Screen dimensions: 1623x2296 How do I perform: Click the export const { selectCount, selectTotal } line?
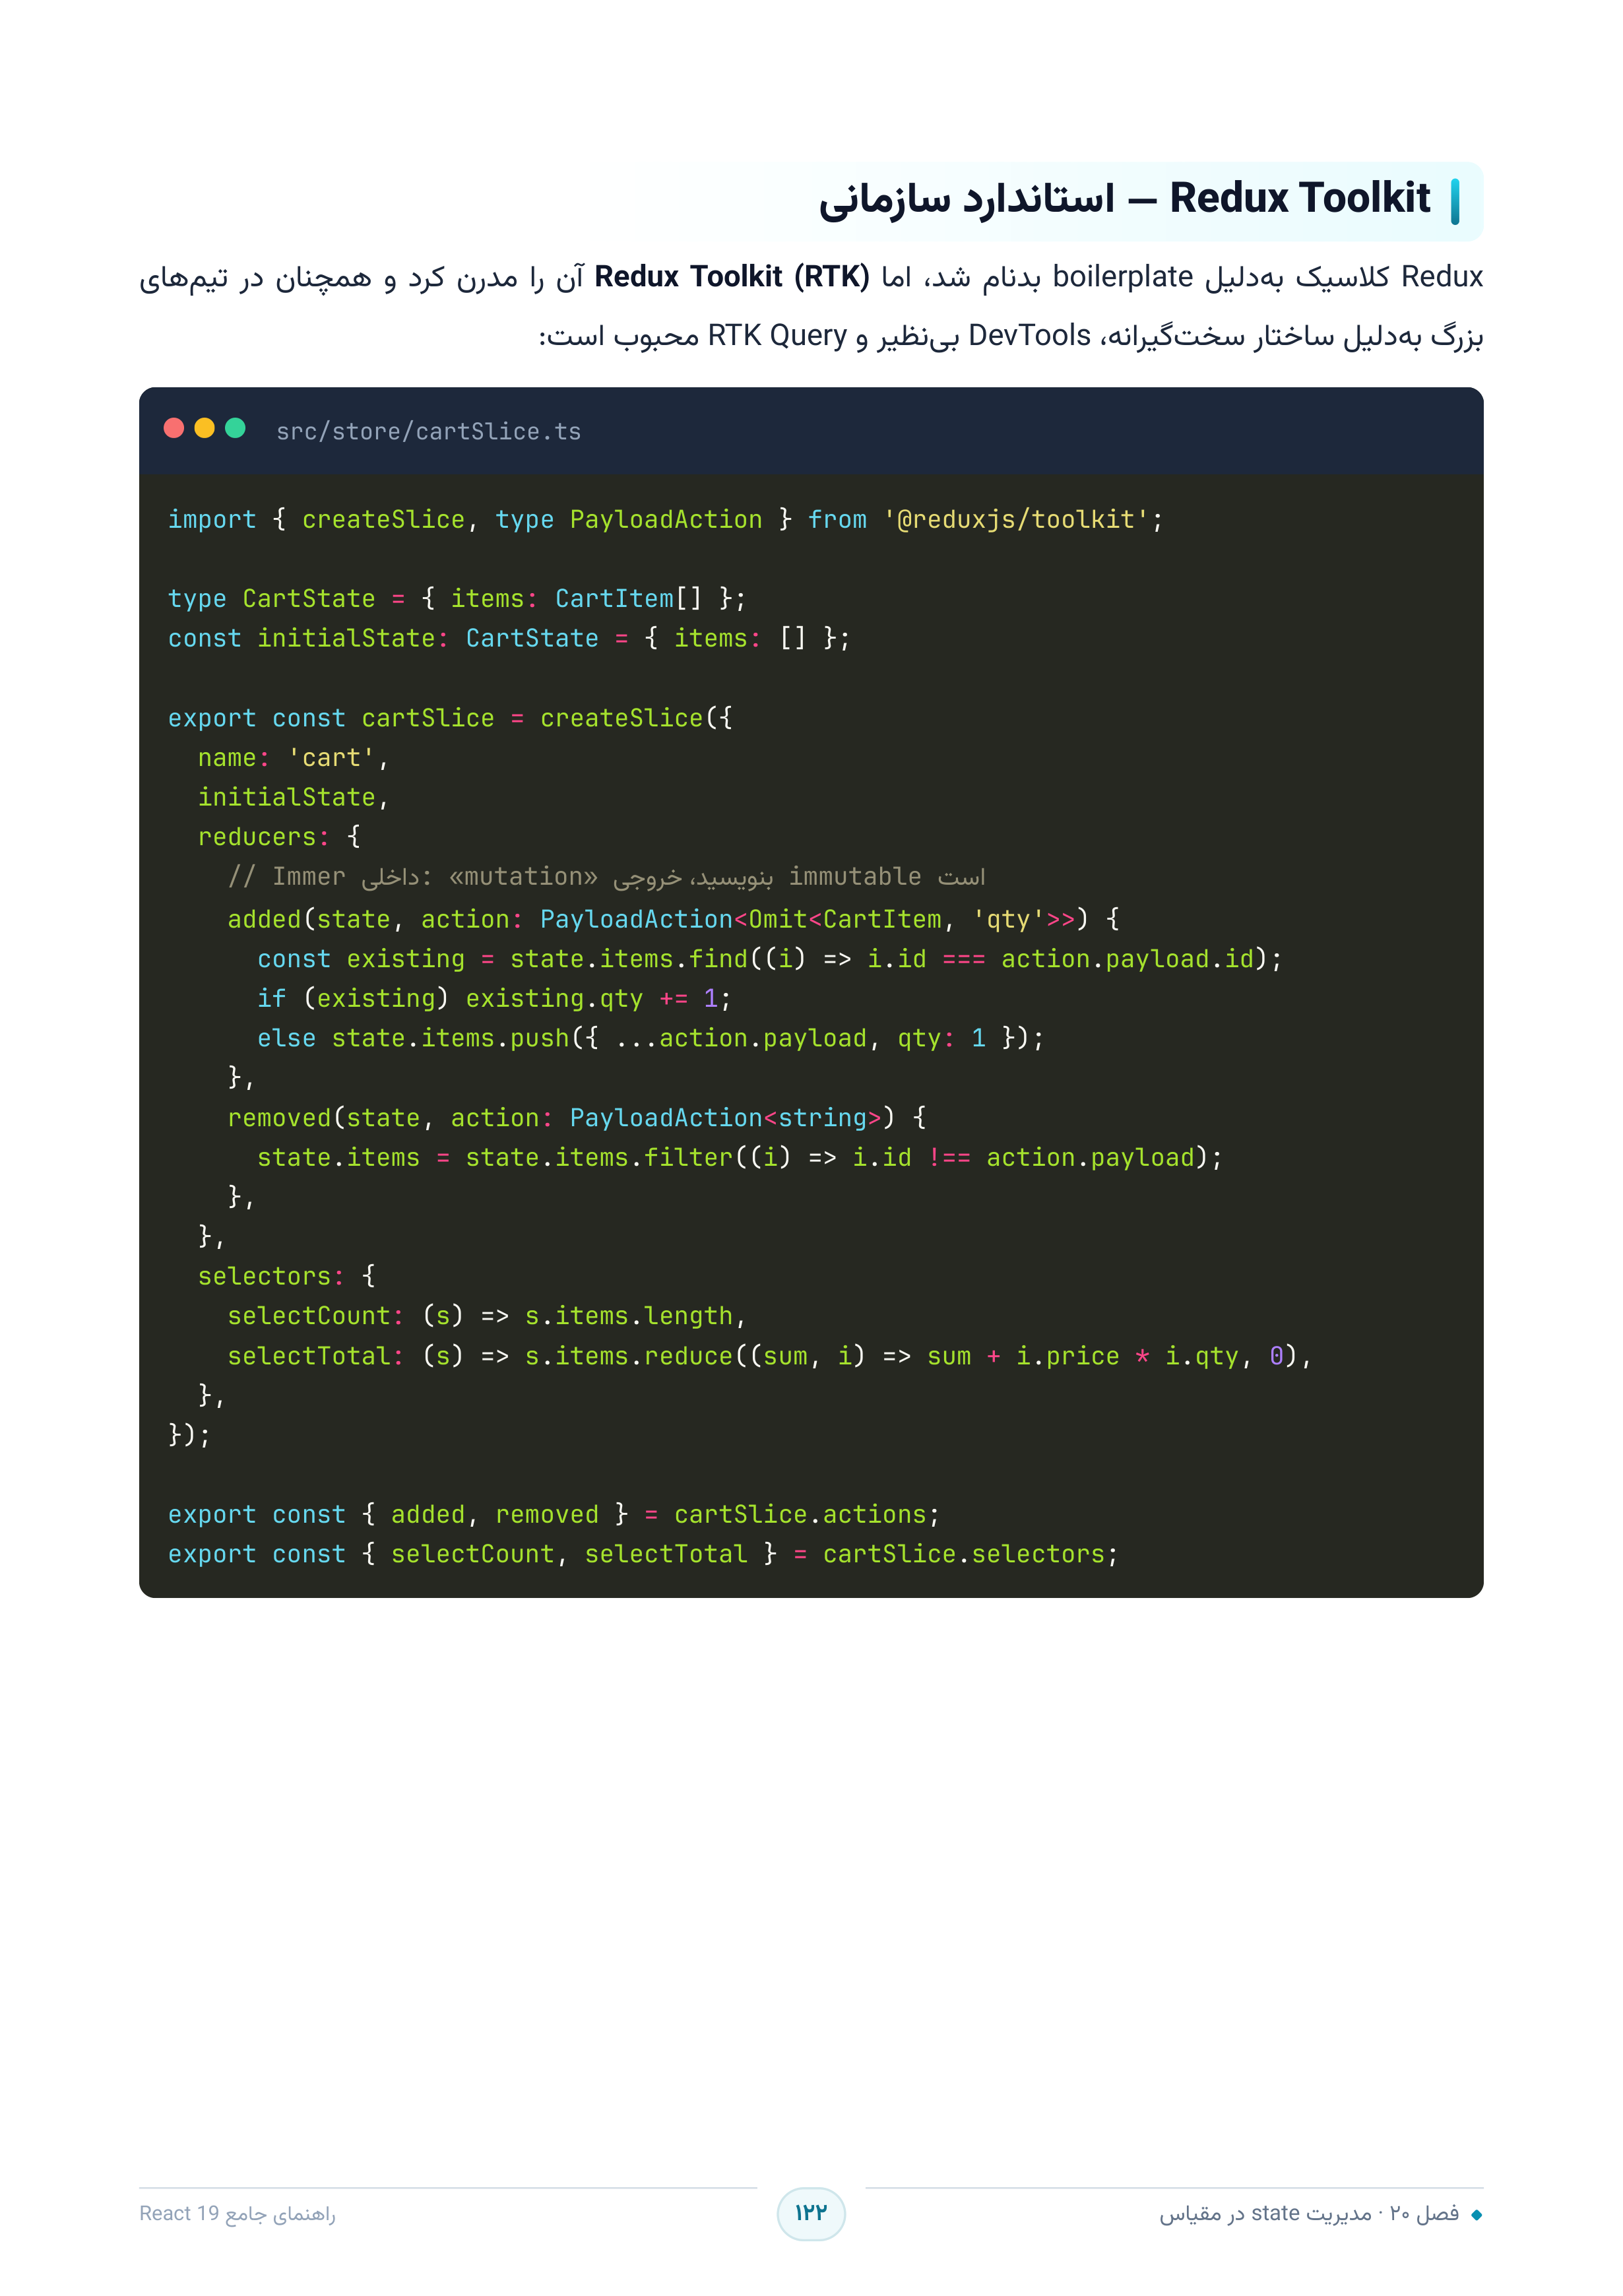click(x=644, y=1555)
